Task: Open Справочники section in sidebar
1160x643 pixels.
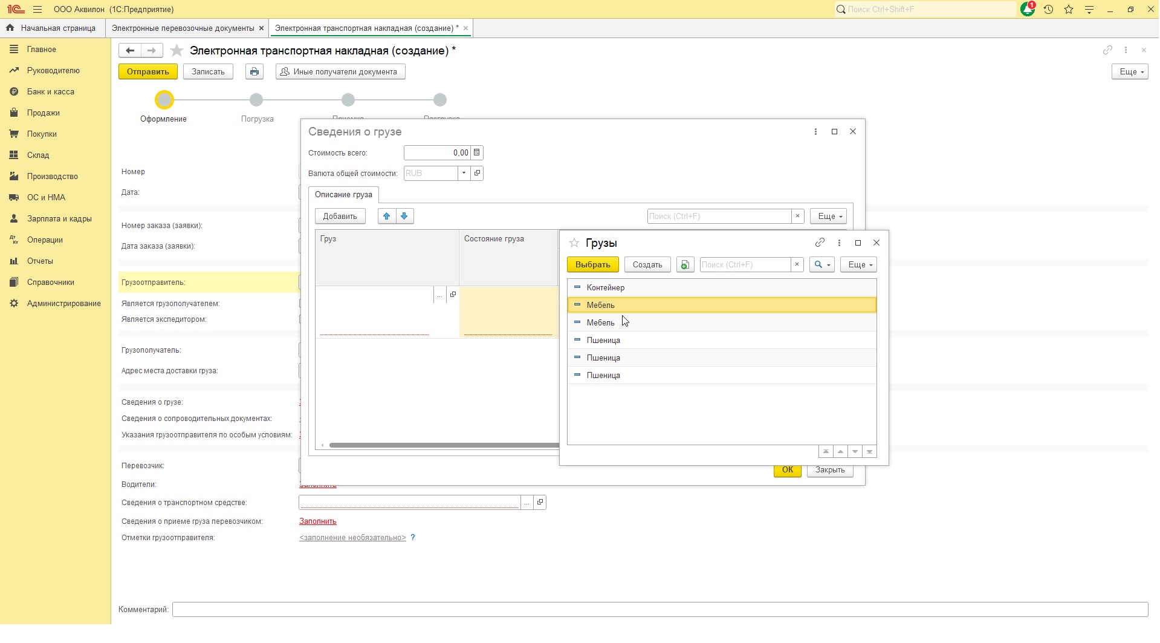Action: (x=51, y=282)
